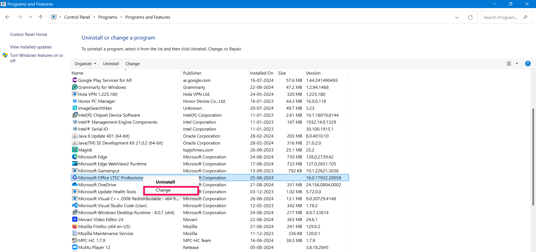Click the Microsoft Edge WebView2 Runtime icon
The width and height of the screenshot is (536, 252).
[x=75, y=164]
